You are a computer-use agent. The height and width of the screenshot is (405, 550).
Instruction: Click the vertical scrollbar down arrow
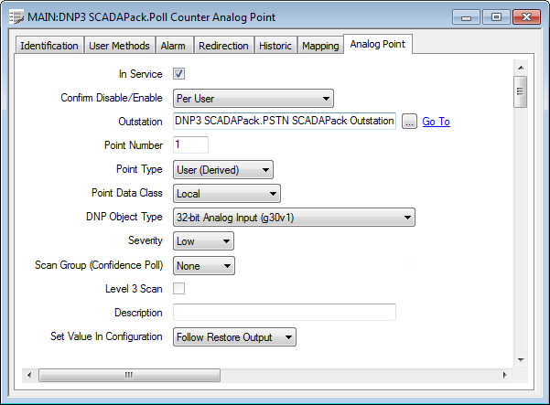[x=520, y=358]
